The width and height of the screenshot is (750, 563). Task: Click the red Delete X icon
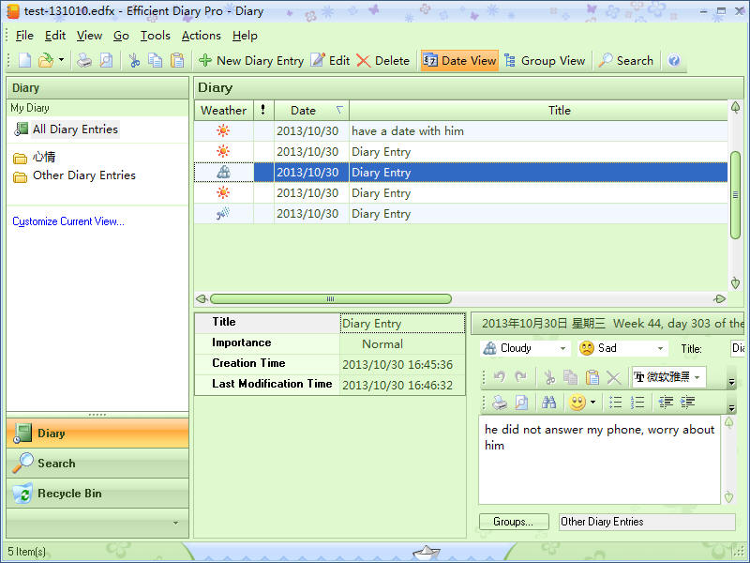click(363, 61)
